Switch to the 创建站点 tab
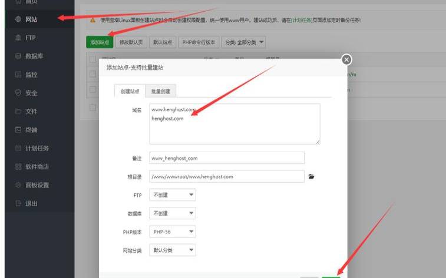446x278 pixels. click(x=130, y=91)
